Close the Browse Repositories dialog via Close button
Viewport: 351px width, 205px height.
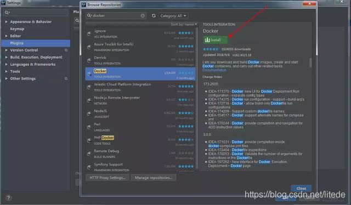tap(301, 188)
